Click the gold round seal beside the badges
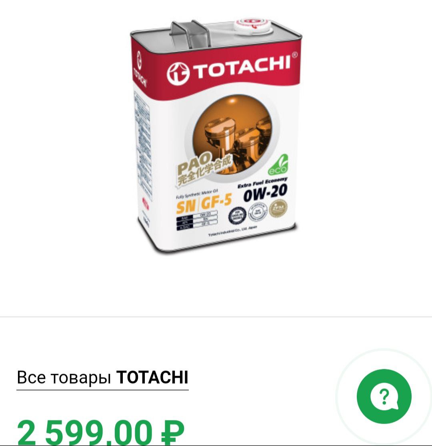The height and width of the screenshot is (446, 432). (278, 208)
